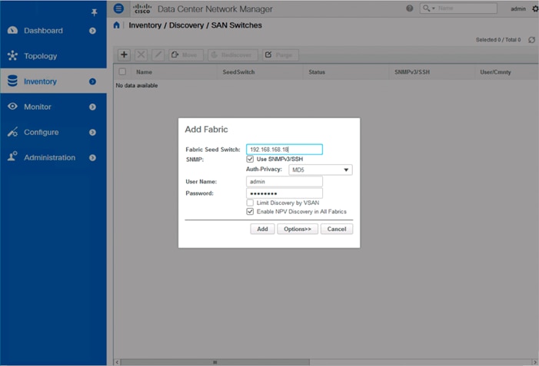Check Limit Discovery by VSAN

point(250,203)
